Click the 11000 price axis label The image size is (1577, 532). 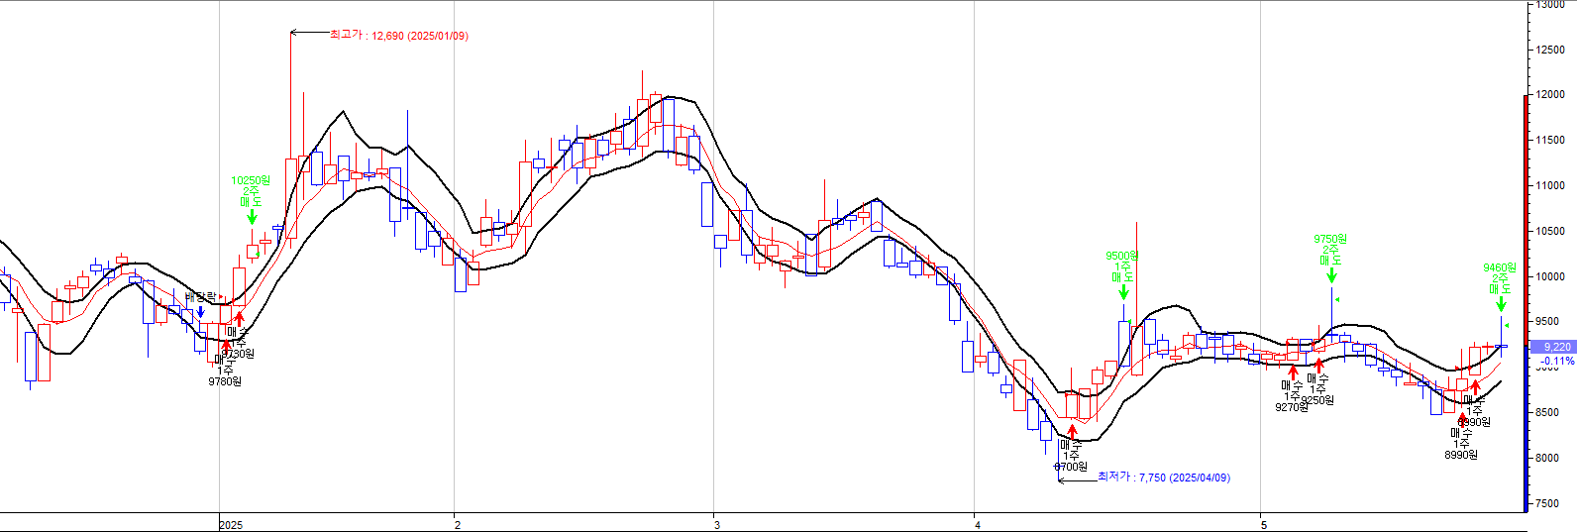tap(1550, 185)
